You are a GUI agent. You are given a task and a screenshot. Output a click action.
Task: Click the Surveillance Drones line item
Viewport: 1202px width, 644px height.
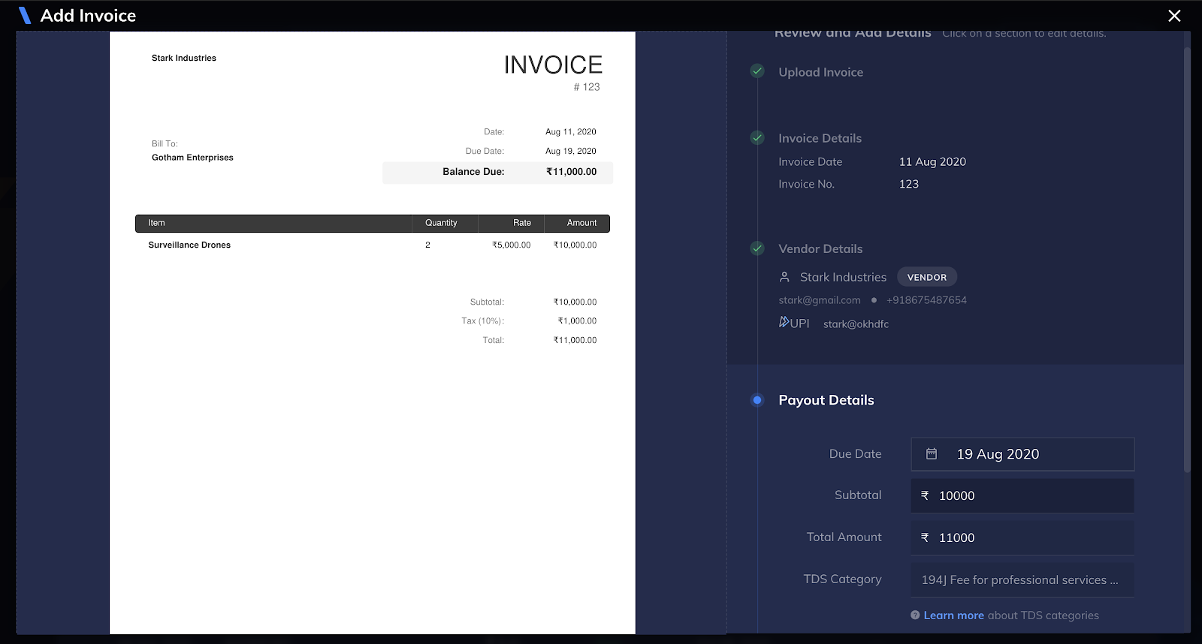(x=189, y=245)
